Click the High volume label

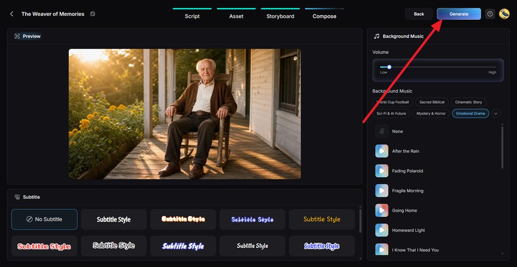pyautogui.click(x=492, y=73)
